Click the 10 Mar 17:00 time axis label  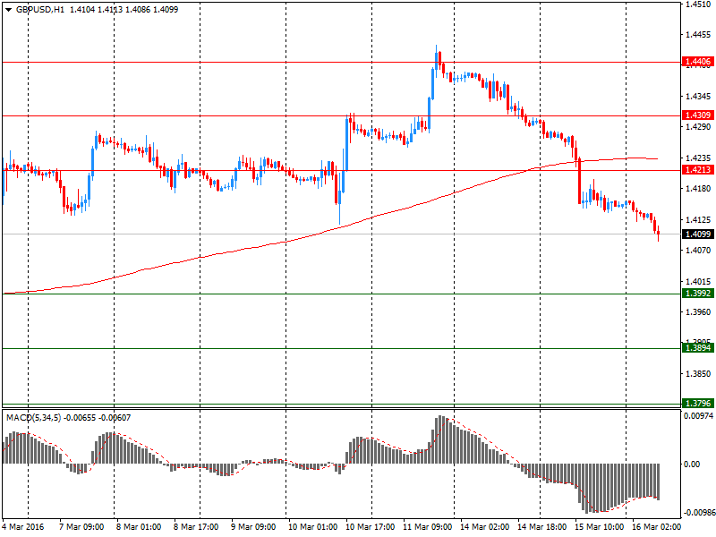pos(371,527)
